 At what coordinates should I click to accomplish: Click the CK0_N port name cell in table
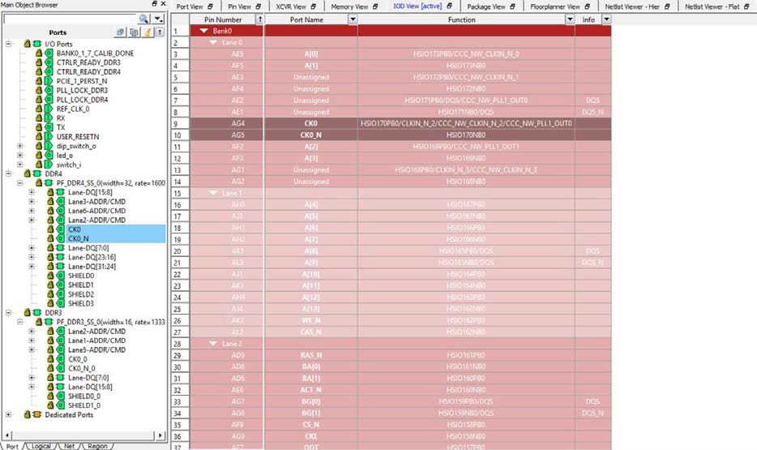[x=311, y=135]
